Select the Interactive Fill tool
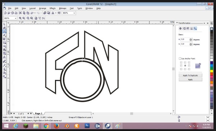The image size is (216, 131). coord(4,76)
